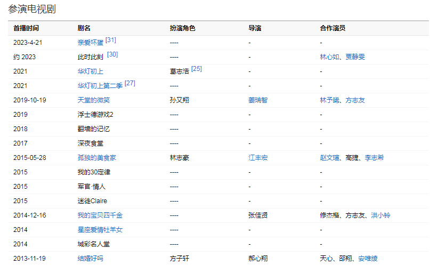The height and width of the screenshot is (265, 430).
Task: Open the 赵文瑄 actor link
Action: pos(329,158)
